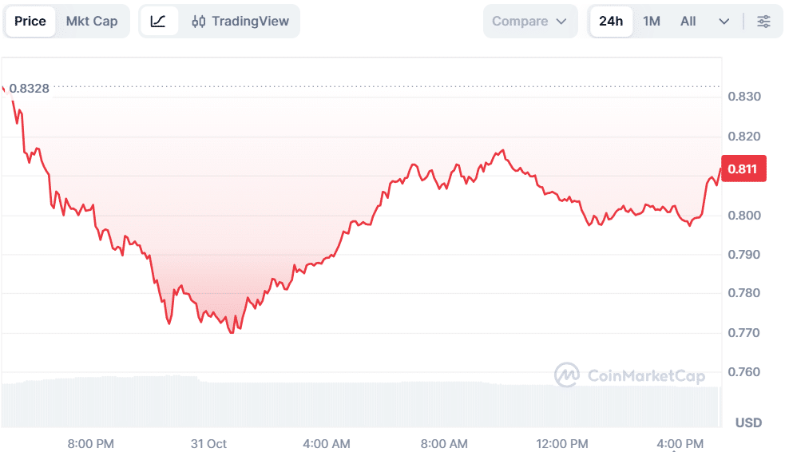Click the 31 Oct date label
The width and height of the screenshot is (789, 452).
(x=208, y=443)
